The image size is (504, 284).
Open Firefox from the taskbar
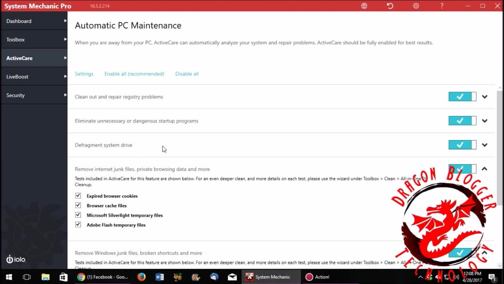click(x=141, y=277)
